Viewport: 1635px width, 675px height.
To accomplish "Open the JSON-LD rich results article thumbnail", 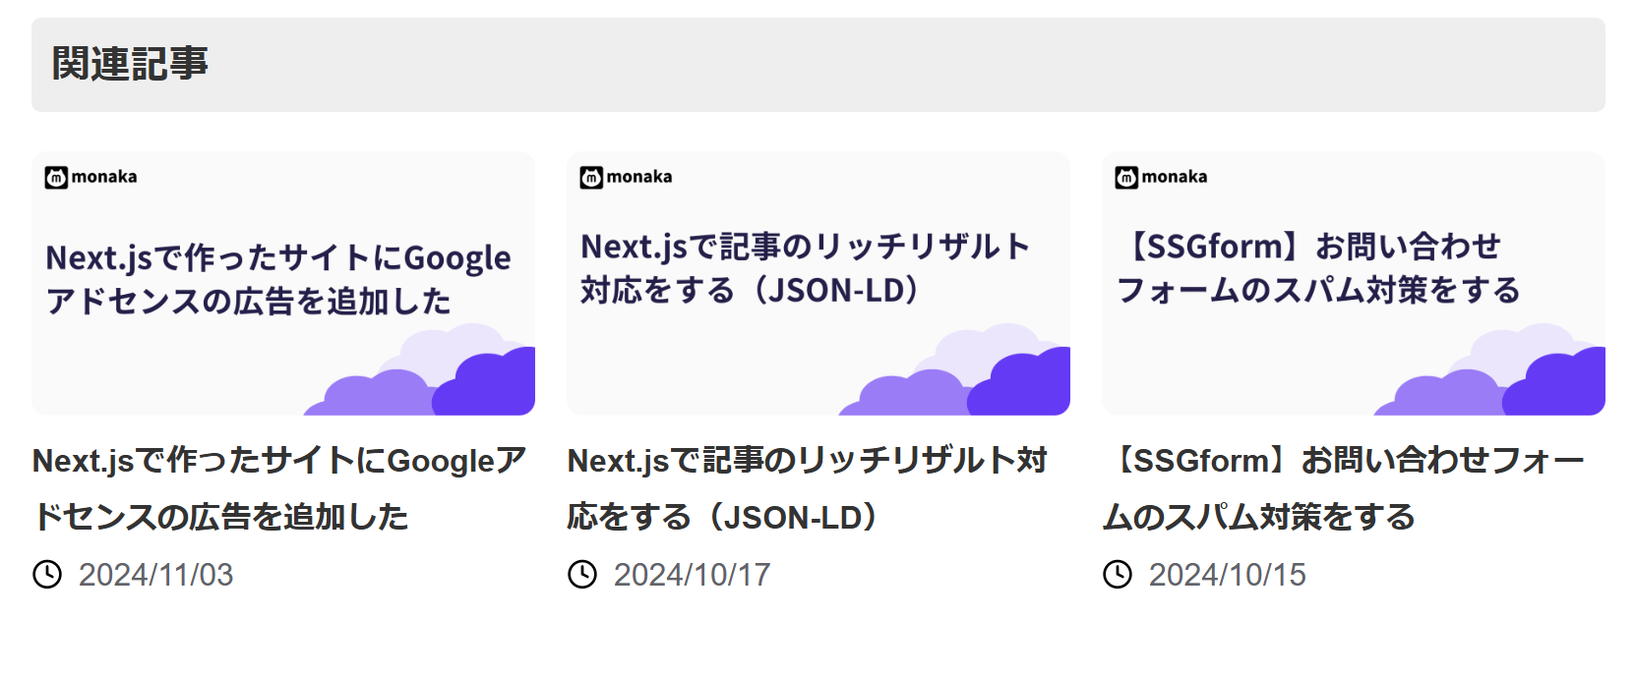I will click(x=818, y=283).
